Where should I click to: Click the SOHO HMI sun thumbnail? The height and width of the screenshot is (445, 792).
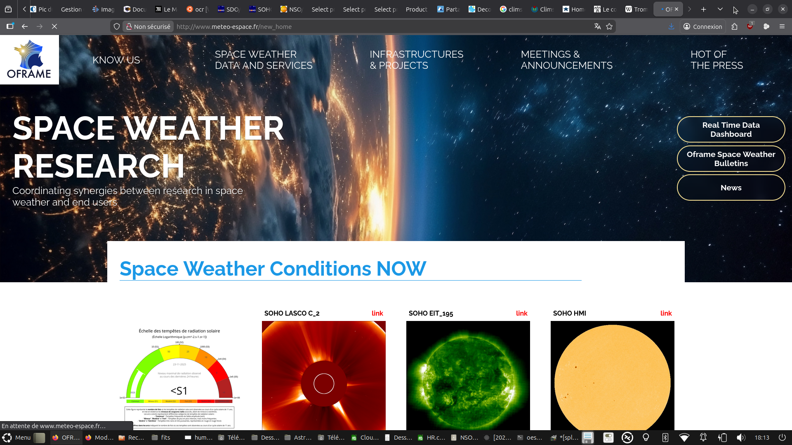pyautogui.click(x=612, y=376)
